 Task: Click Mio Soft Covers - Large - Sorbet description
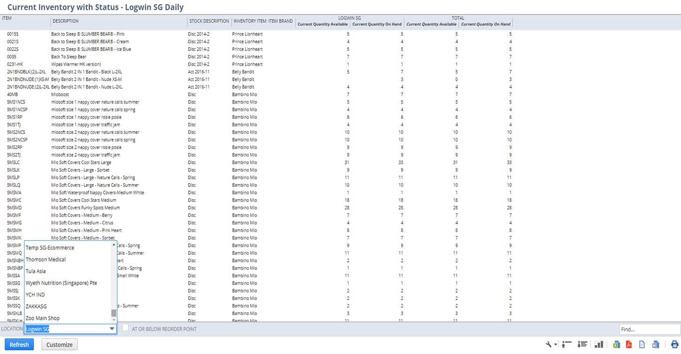[x=81, y=170]
